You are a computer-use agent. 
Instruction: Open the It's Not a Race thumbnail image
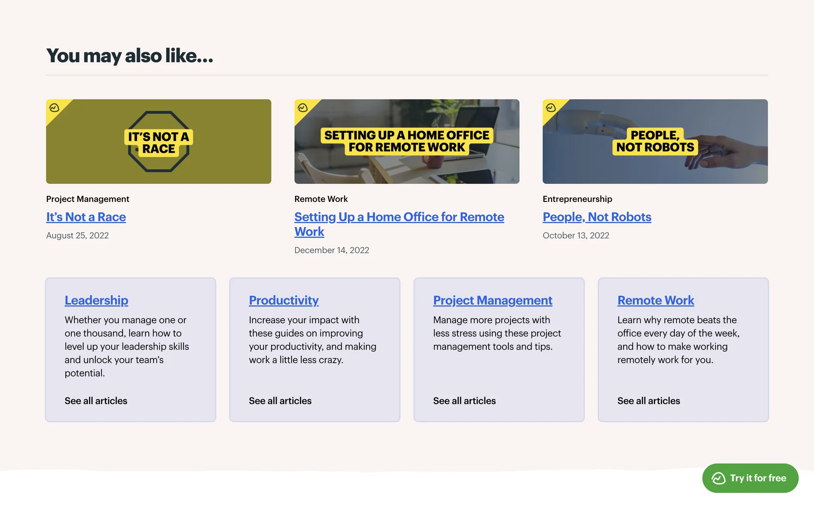[x=159, y=142]
